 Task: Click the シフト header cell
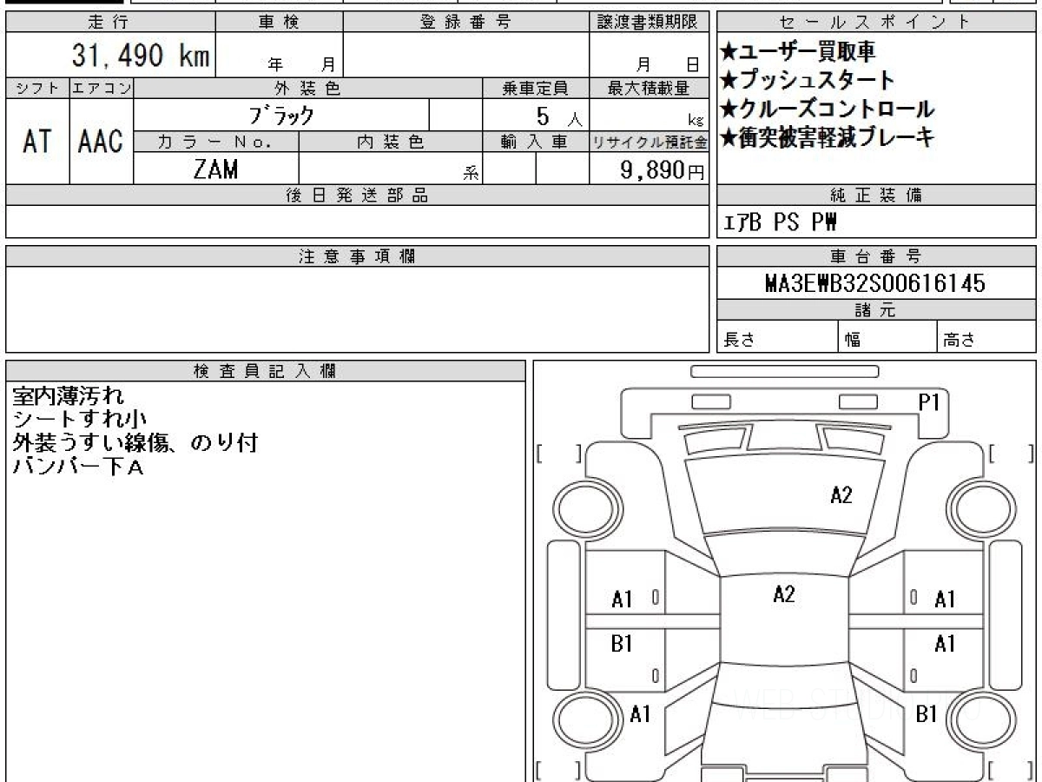point(37,88)
